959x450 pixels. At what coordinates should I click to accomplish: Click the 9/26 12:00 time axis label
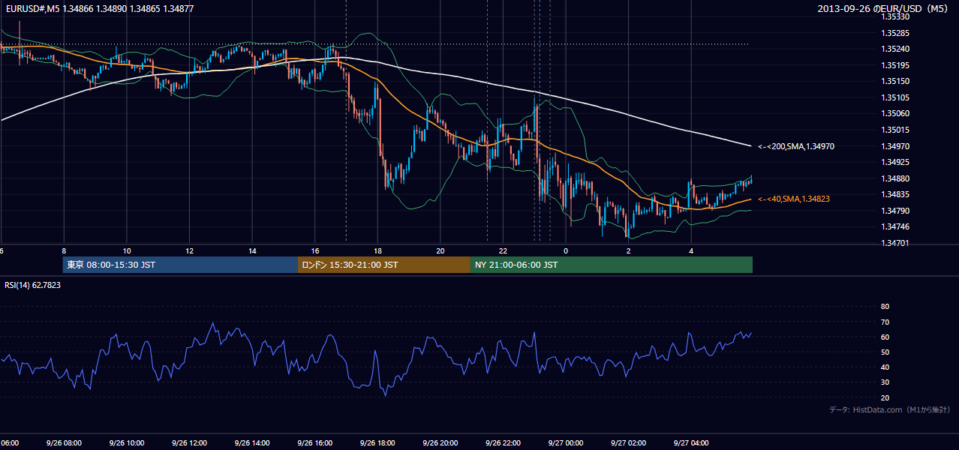click(x=189, y=442)
